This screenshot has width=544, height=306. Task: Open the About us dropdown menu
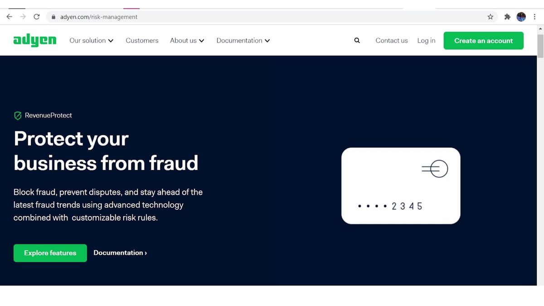pos(187,40)
